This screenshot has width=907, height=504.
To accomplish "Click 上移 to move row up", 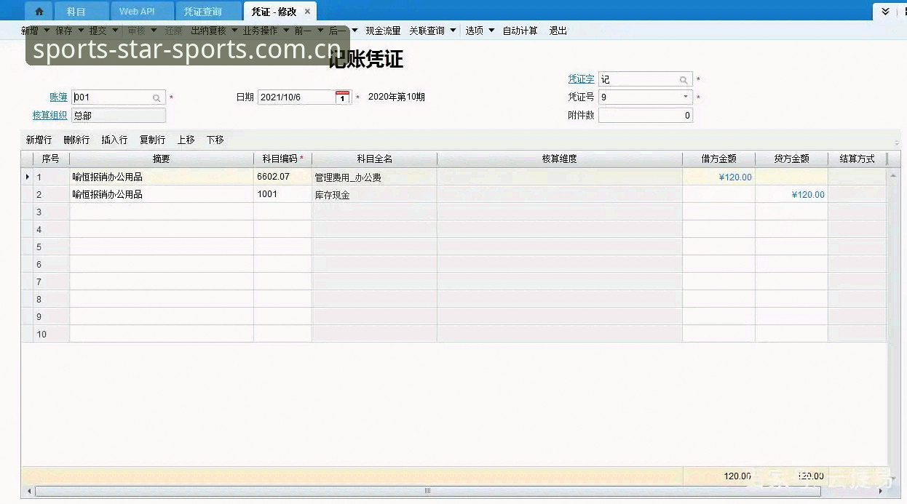I will tap(186, 140).
